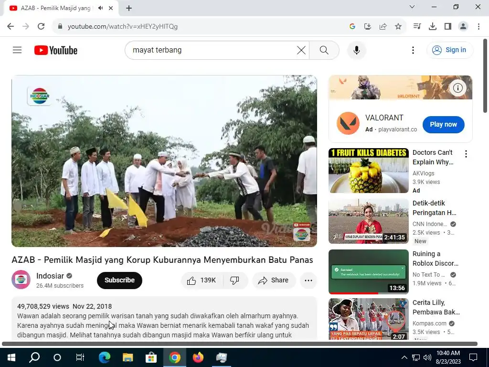Open Task View on taskbar
489x367 pixels.
(80, 357)
